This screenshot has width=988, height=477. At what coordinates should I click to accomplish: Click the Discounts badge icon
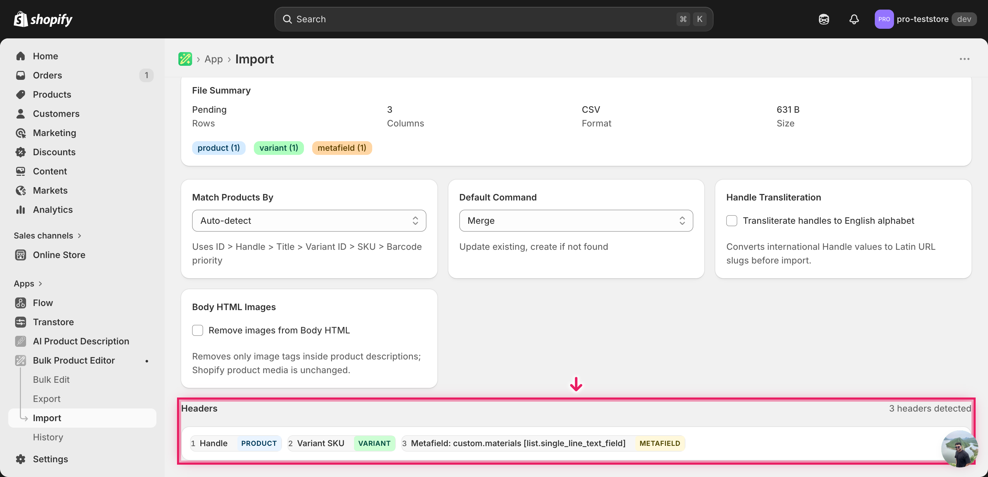pos(21,152)
